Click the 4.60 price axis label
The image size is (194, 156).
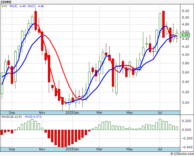pos(185,31)
